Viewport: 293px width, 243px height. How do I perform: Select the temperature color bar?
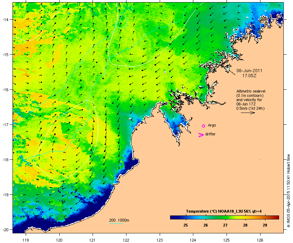tap(224, 217)
